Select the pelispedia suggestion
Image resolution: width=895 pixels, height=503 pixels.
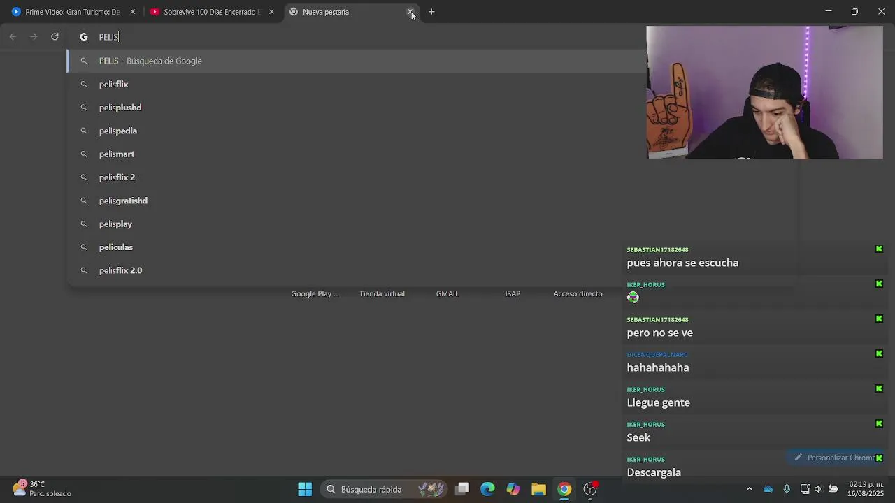[x=357, y=131]
